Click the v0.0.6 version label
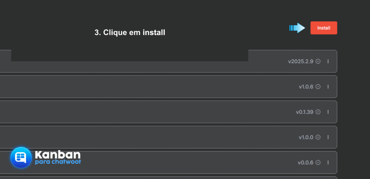This screenshot has height=179, width=370. point(306,162)
